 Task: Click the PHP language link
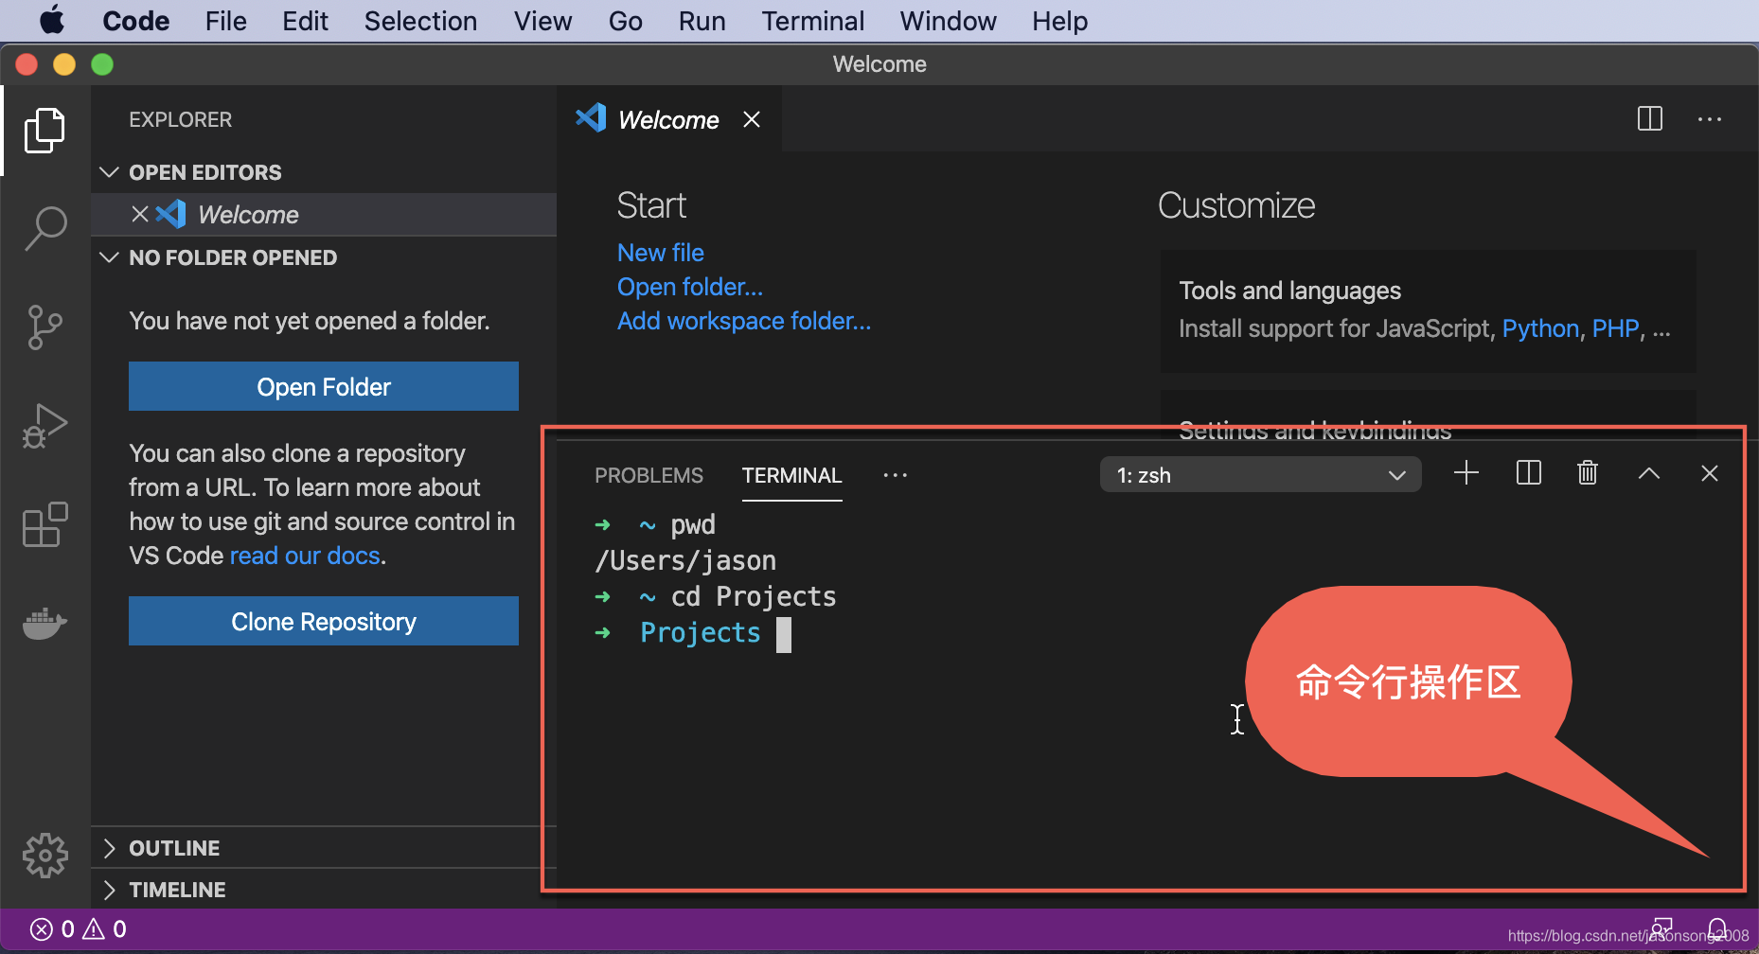click(1615, 328)
